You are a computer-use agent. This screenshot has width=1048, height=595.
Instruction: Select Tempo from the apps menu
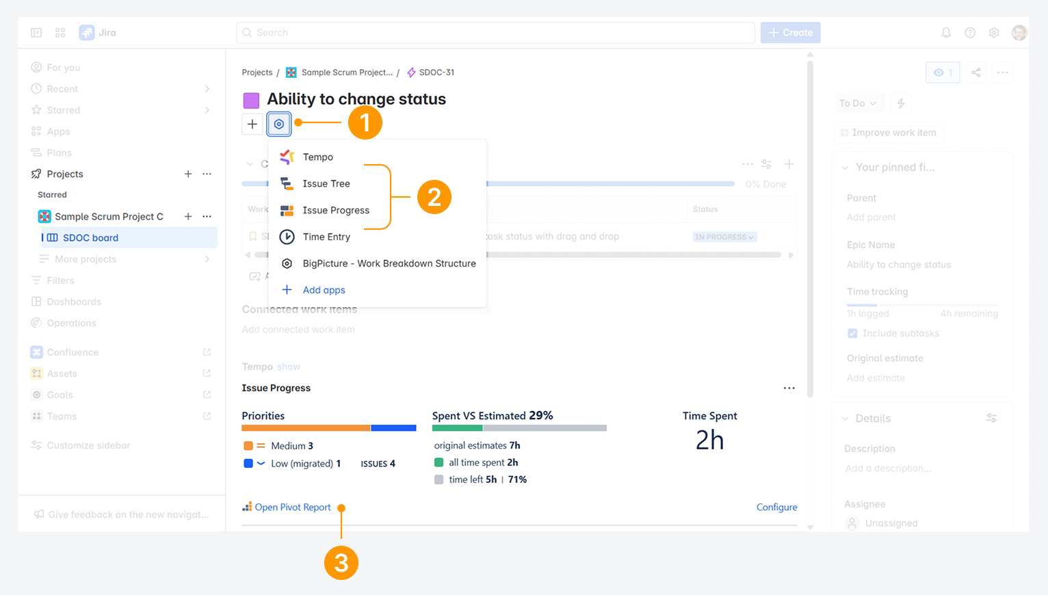click(378, 157)
